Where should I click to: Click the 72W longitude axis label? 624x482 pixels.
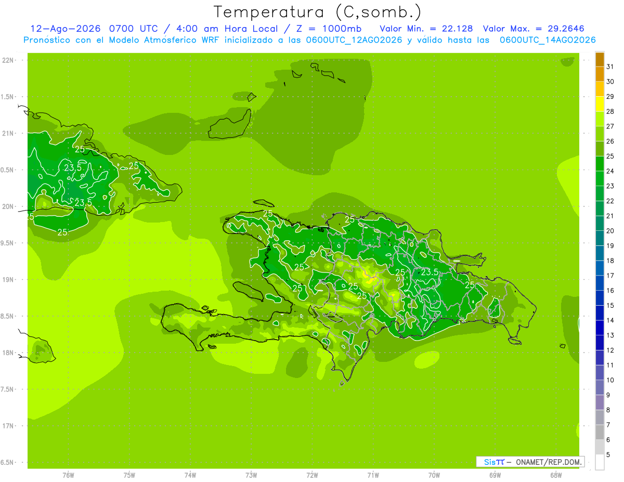[x=312, y=475]
